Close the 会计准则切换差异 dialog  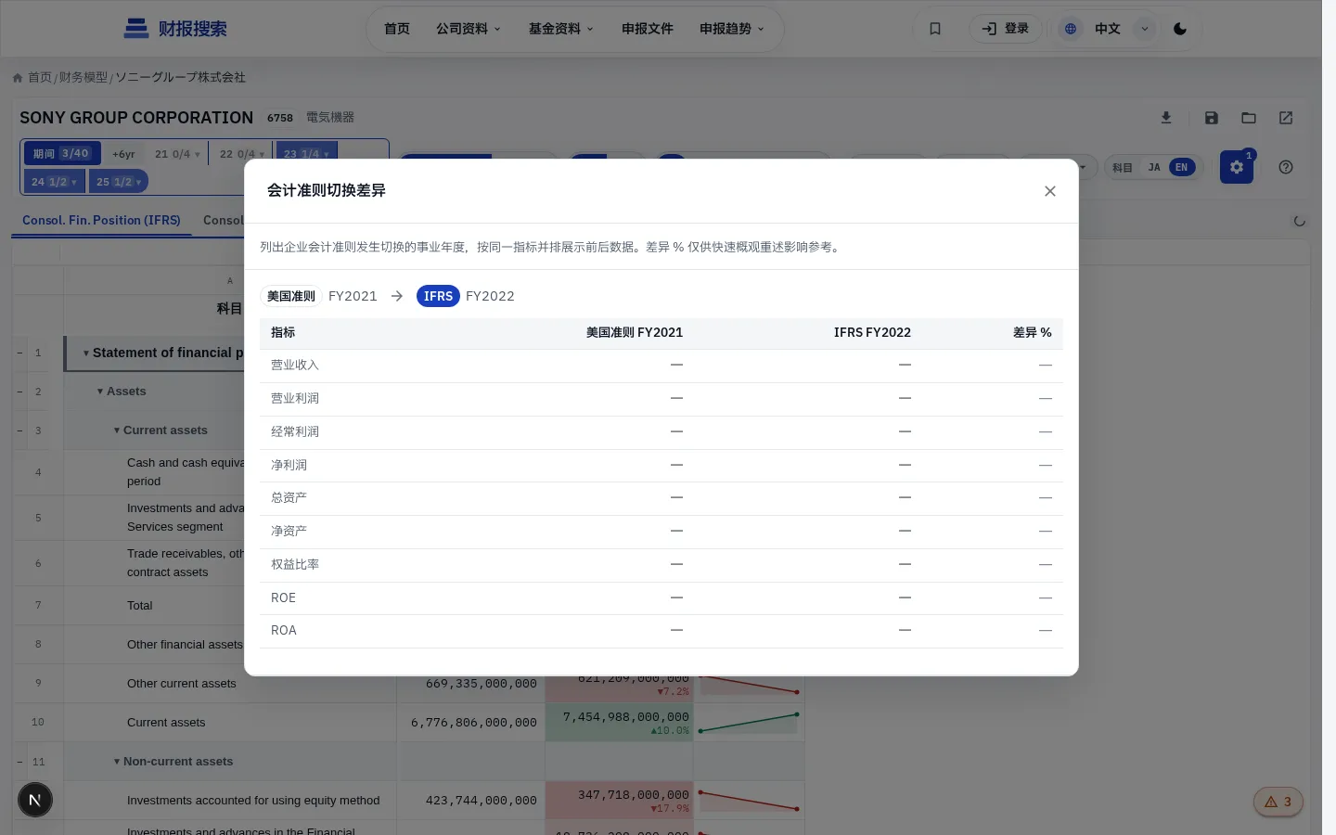[1050, 191]
